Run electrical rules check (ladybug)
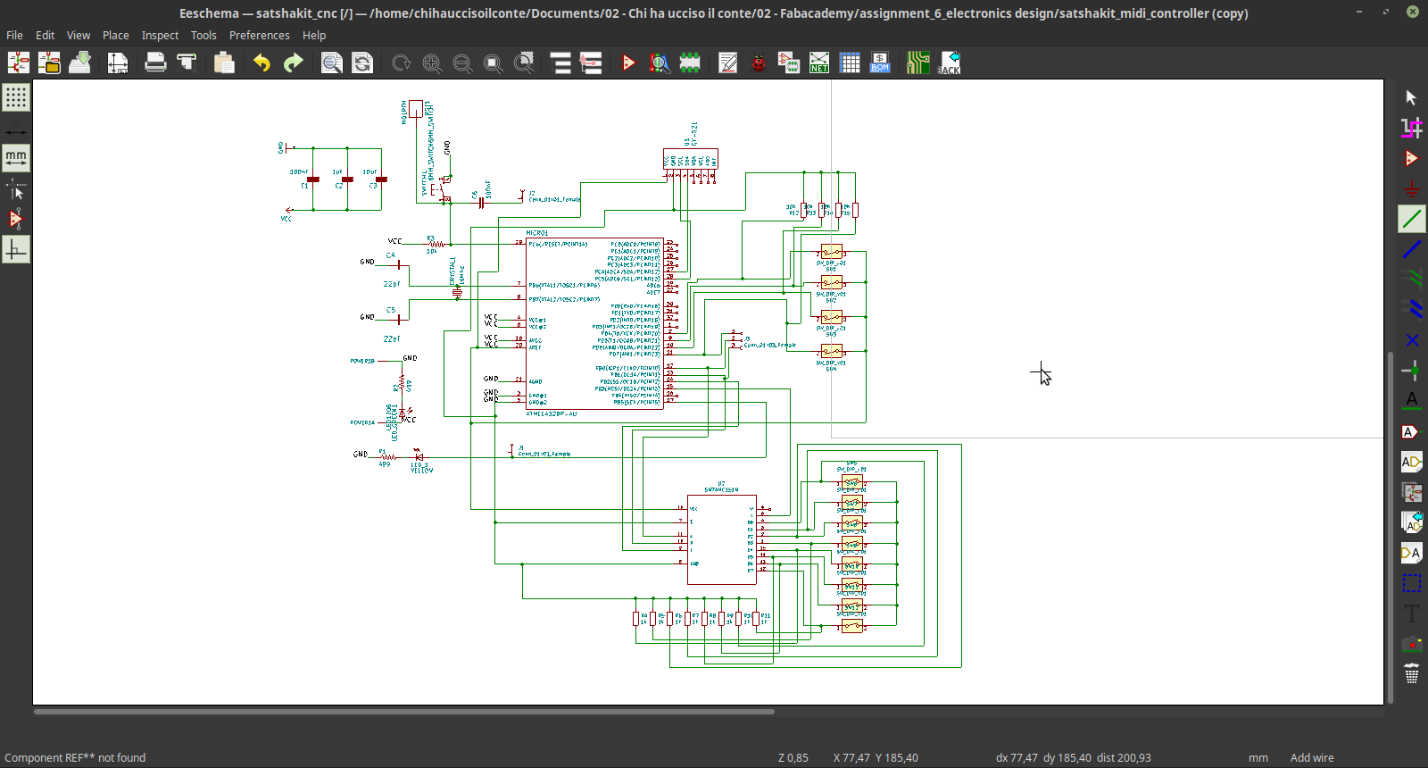The image size is (1428, 768). 759,63
